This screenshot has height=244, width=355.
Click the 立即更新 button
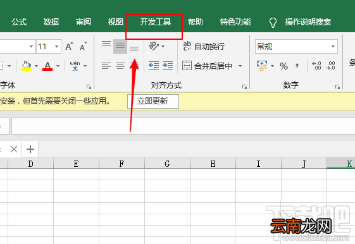pyautogui.click(x=153, y=101)
